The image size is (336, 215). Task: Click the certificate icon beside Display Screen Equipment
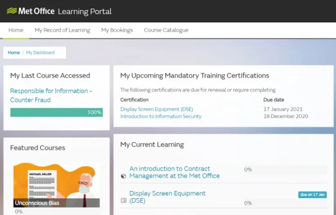pyautogui.click(x=124, y=200)
